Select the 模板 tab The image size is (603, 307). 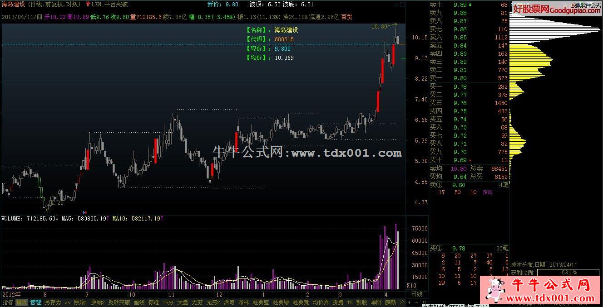[21, 302]
